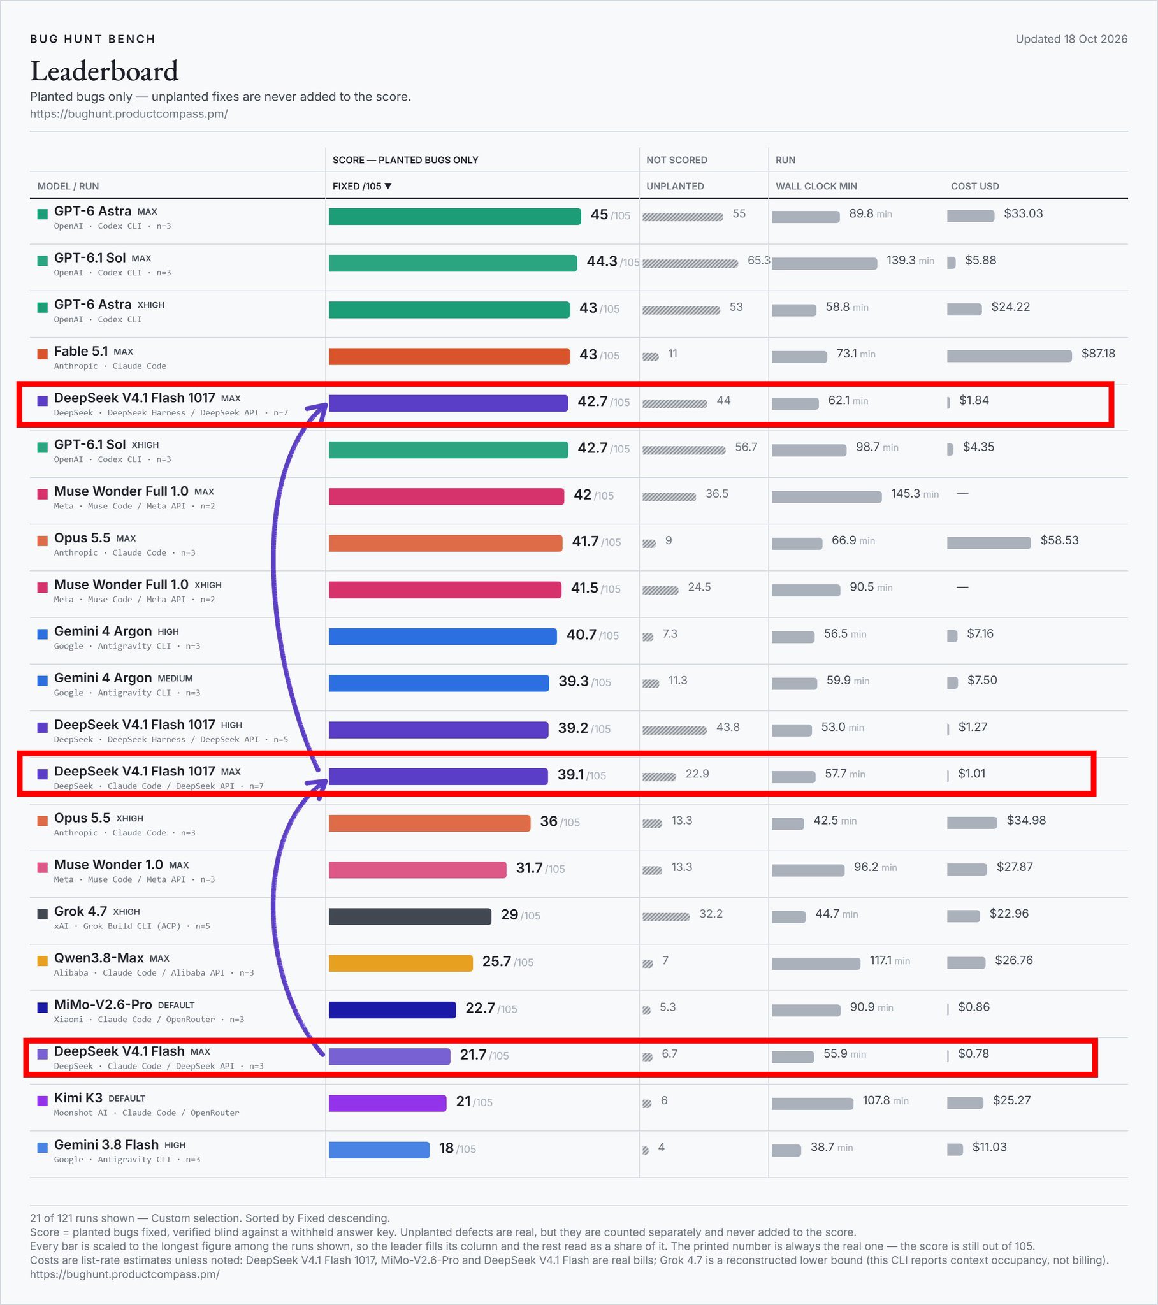Click the MODEL / RUN column header
The width and height of the screenshot is (1158, 1305).
[x=68, y=186]
